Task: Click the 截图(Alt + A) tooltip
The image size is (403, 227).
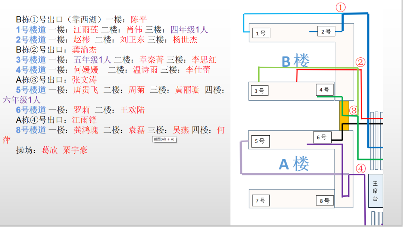Action: click(164, 138)
